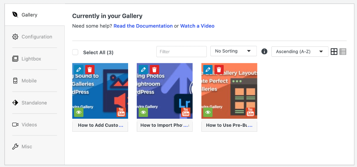Click YouTube badge on Pre-Built thumbnail
The width and height of the screenshot is (357, 167).
(250, 112)
